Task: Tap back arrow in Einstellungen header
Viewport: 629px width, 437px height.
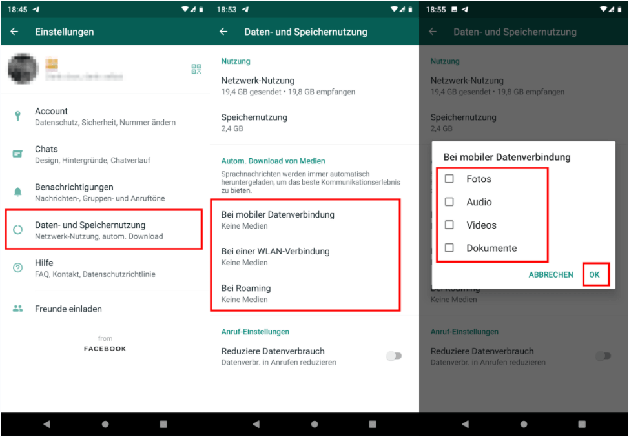Action: click(14, 32)
